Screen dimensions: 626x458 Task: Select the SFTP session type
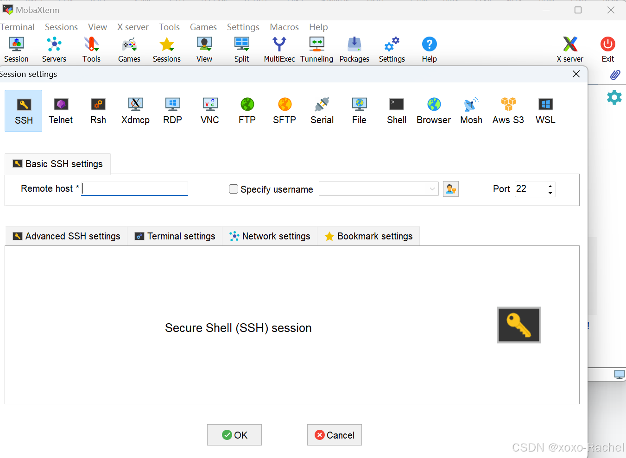[x=285, y=111]
